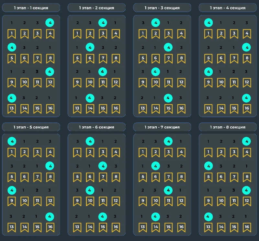Click number 3 above bookmark 6 in 1 секция
The height and width of the screenshot is (241, 259).
(24, 48)
